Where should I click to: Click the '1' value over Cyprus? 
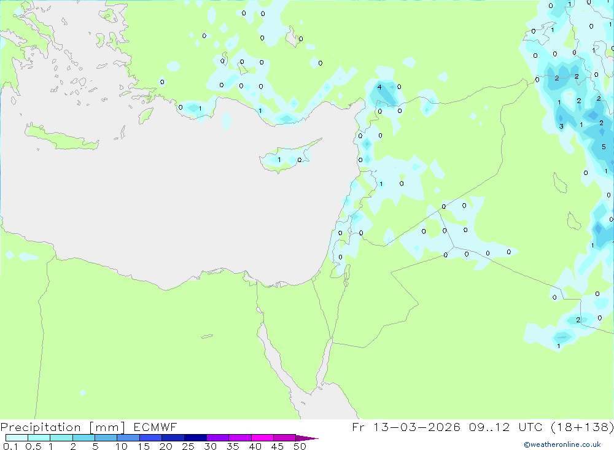click(279, 160)
